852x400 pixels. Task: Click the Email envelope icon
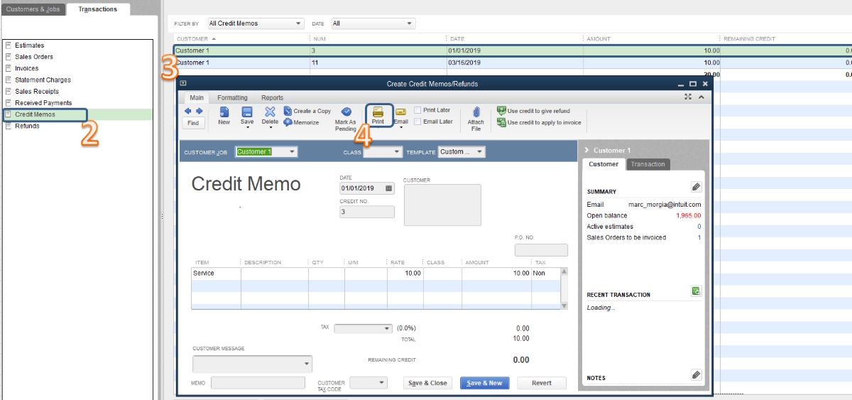400,112
